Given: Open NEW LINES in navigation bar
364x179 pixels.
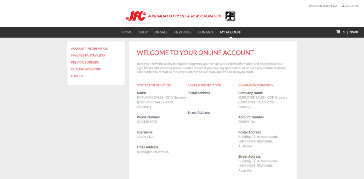Looking at the screenshot, I should coord(183,32).
